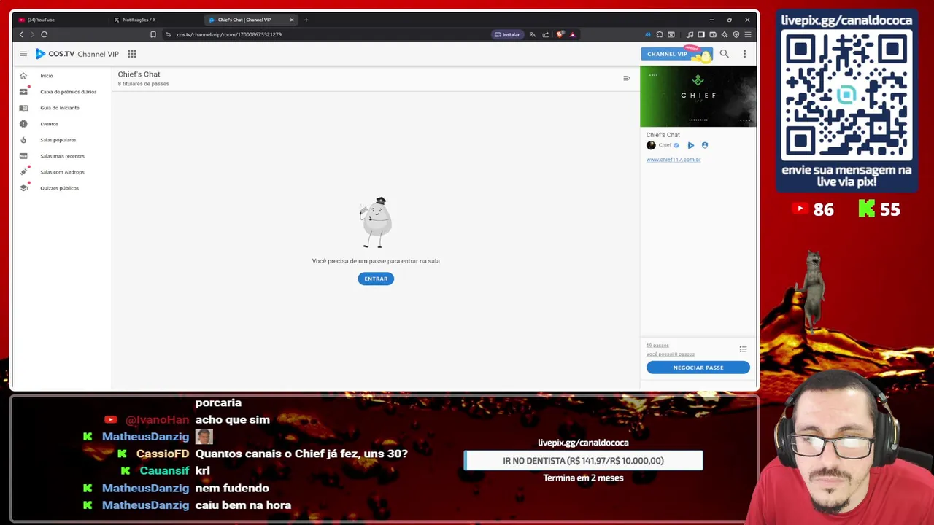Click the NEGOCIAR PASSE button
Viewport: 934px width, 525px height.
click(698, 367)
